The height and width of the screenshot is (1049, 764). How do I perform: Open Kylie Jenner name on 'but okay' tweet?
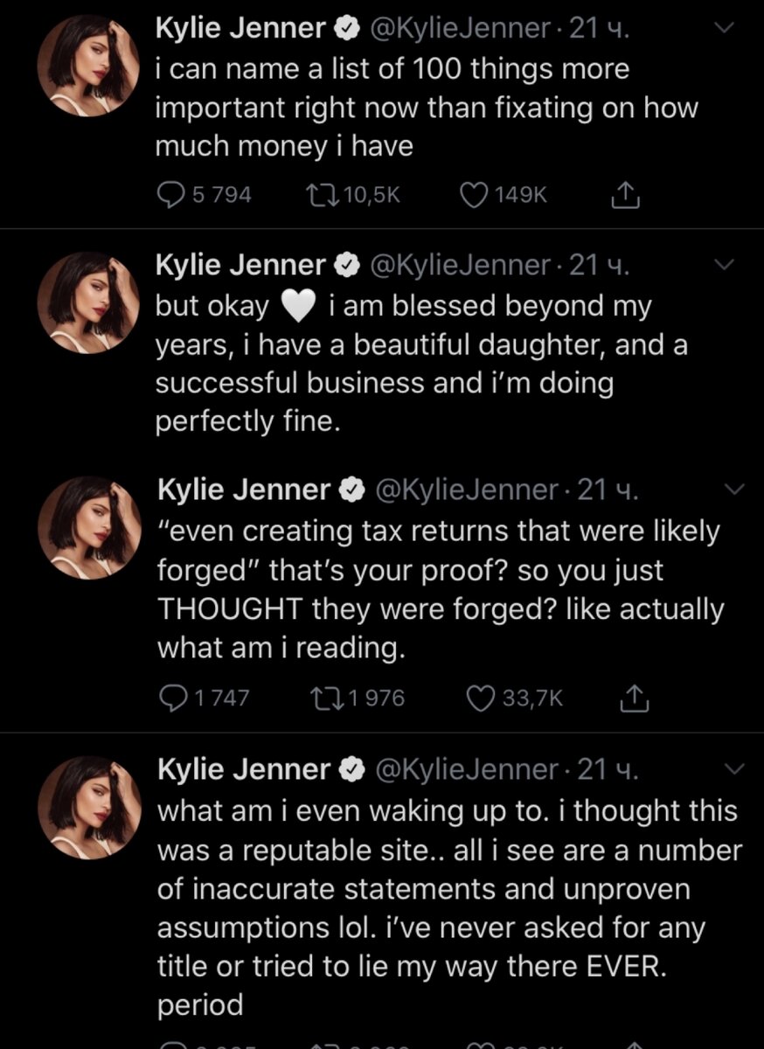(x=240, y=265)
